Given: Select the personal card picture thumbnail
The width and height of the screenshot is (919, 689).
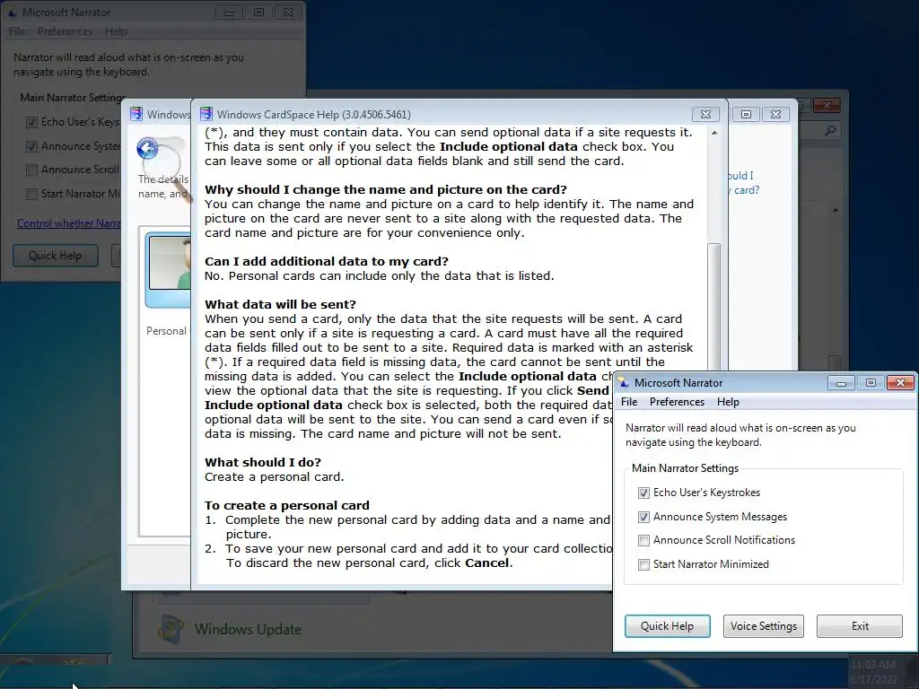Looking at the screenshot, I should pyautogui.click(x=170, y=263).
